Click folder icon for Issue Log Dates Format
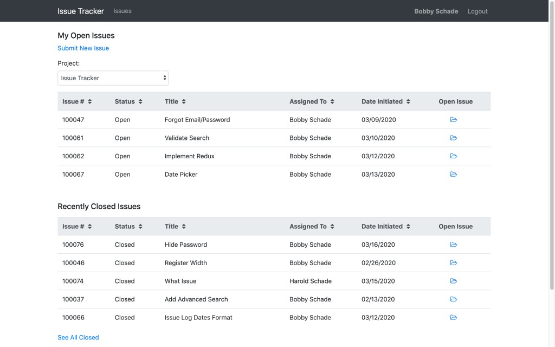 pyautogui.click(x=454, y=317)
